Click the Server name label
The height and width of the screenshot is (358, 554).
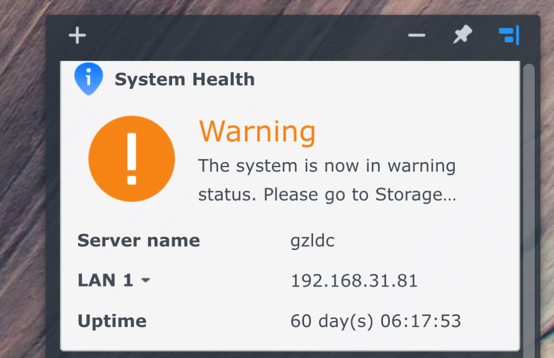point(139,241)
